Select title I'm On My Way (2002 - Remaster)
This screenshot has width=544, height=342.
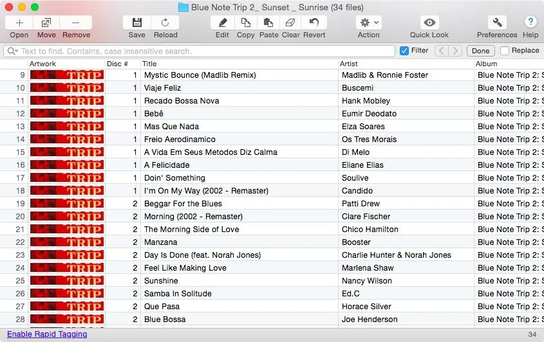coord(206,190)
